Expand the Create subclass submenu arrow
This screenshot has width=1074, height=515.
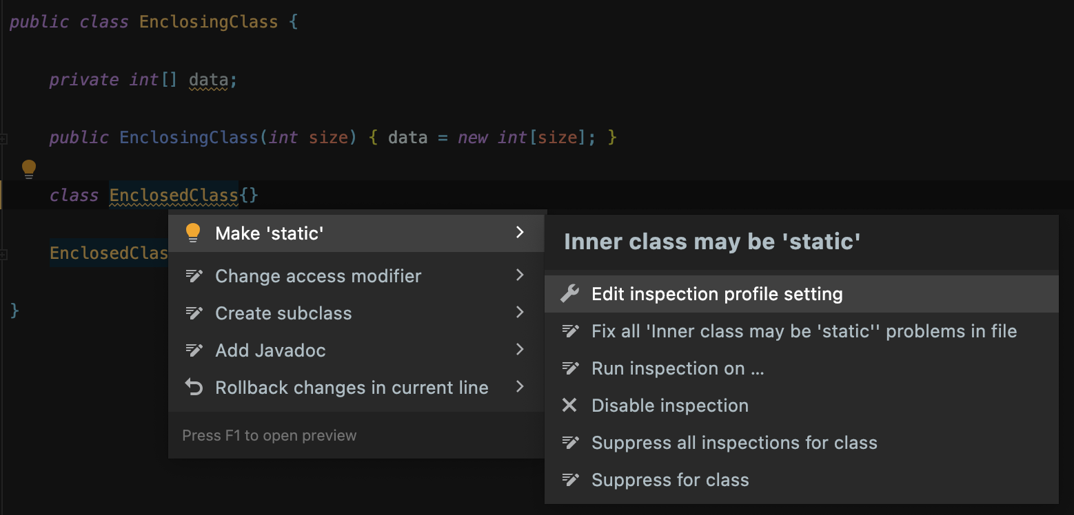(x=520, y=313)
